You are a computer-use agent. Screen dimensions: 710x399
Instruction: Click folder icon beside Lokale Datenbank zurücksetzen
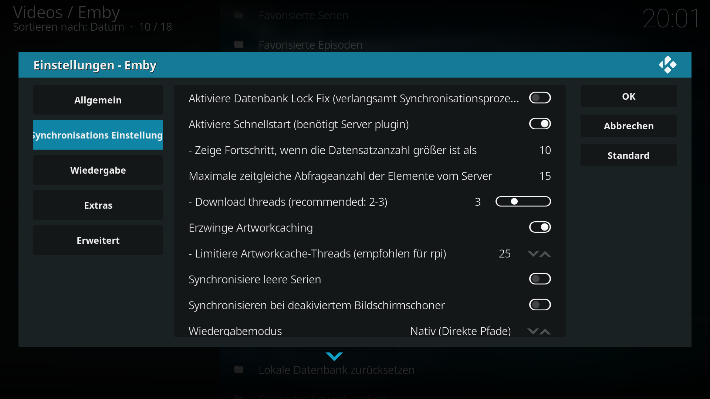[x=239, y=370]
